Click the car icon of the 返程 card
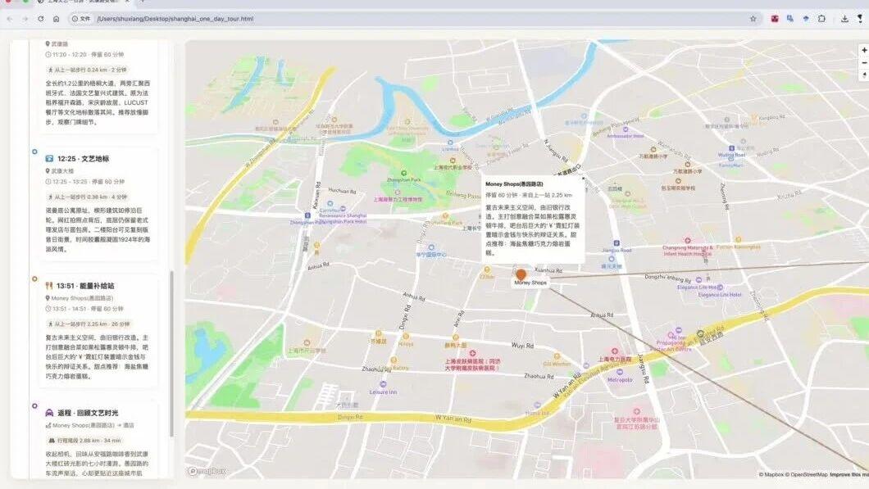869x489 pixels. click(49, 413)
